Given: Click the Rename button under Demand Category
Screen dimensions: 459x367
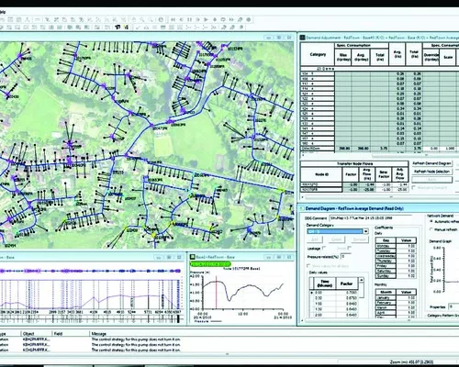Looking at the screenshot, I should (359, 239).
